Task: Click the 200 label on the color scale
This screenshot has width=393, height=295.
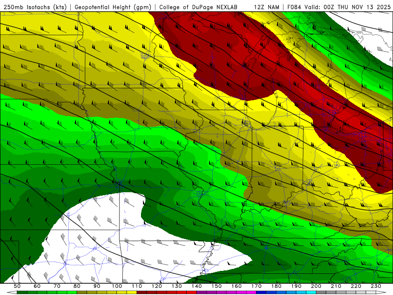Action: point(316,286)
